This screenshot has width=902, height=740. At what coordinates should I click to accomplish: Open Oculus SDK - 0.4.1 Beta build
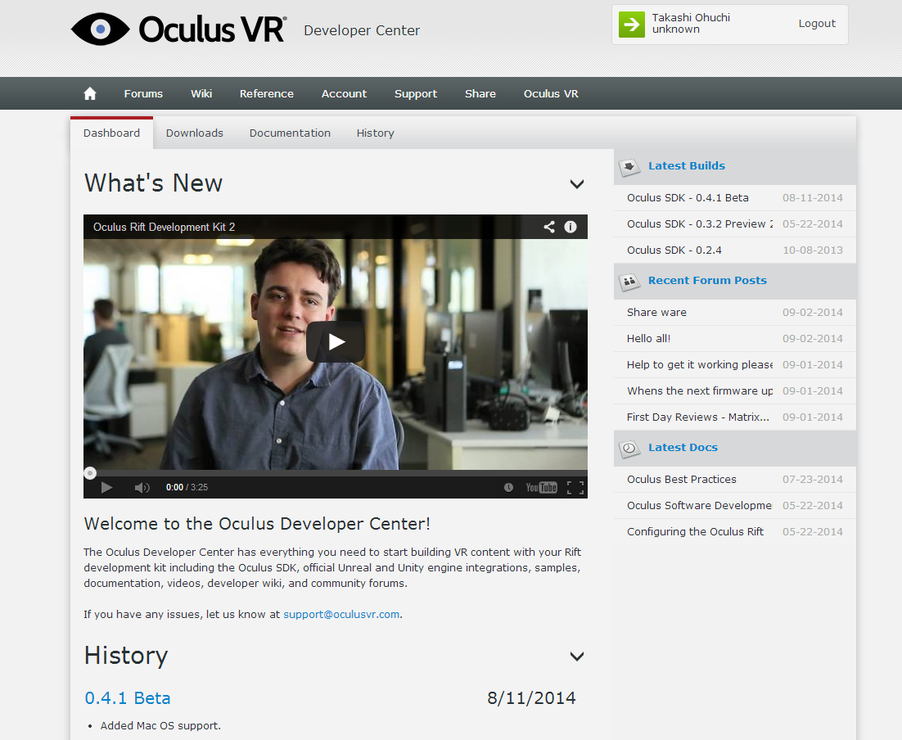point(688,197)
